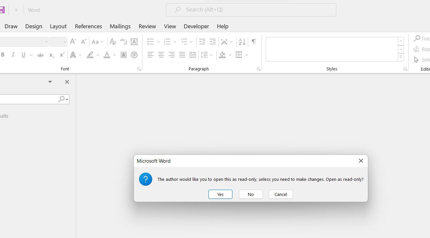
Task: Select the Strikethrough icon
Action: click(x=40, y=55)
